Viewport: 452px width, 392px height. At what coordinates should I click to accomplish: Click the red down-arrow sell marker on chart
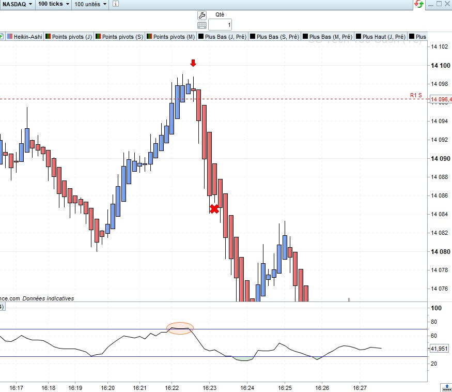coord(193,63)
